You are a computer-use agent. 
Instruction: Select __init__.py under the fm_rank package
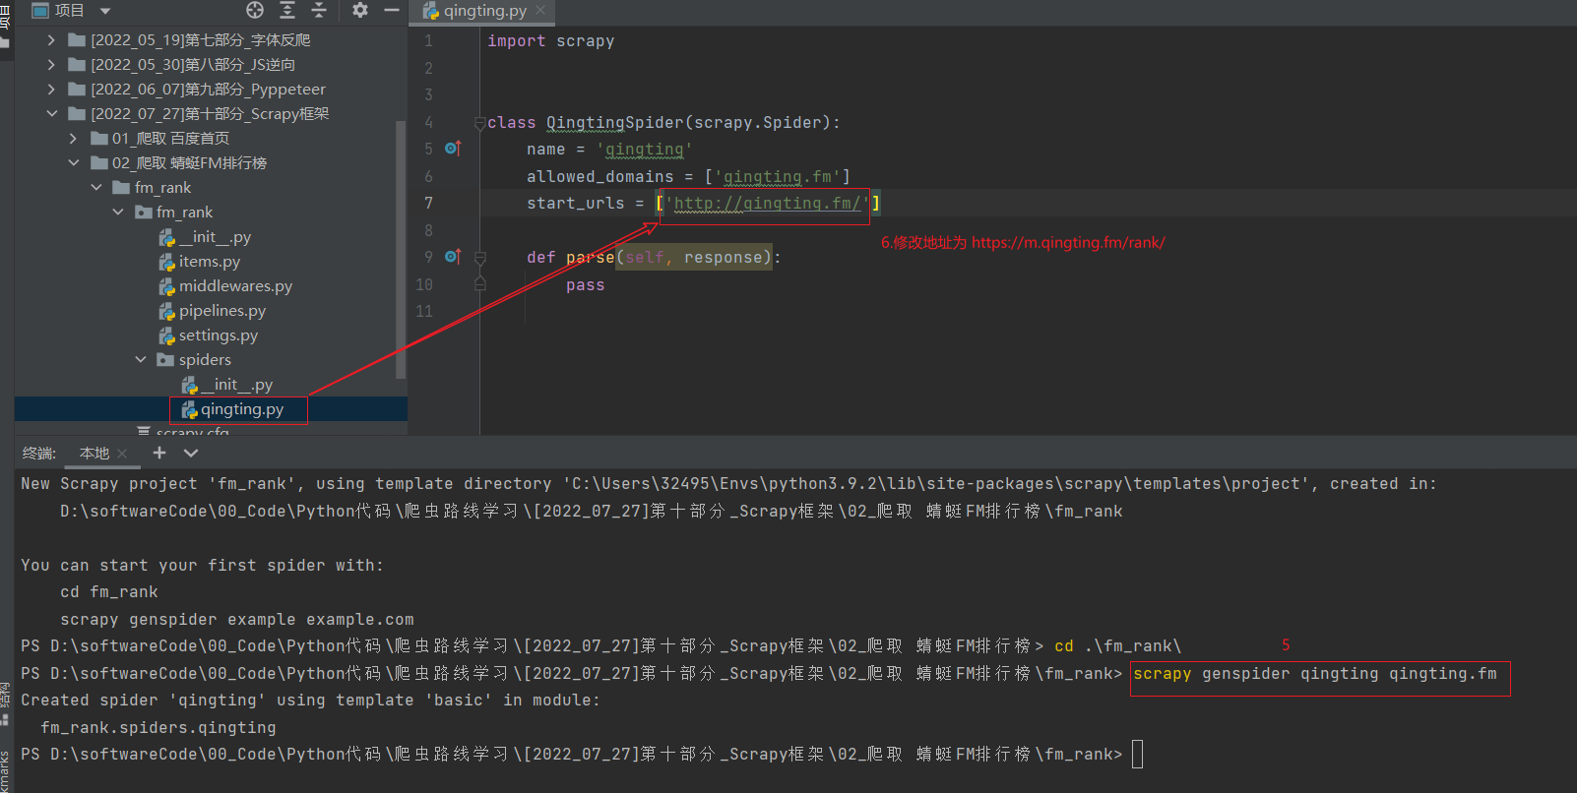pyautogui.click(x=215, y=237)
